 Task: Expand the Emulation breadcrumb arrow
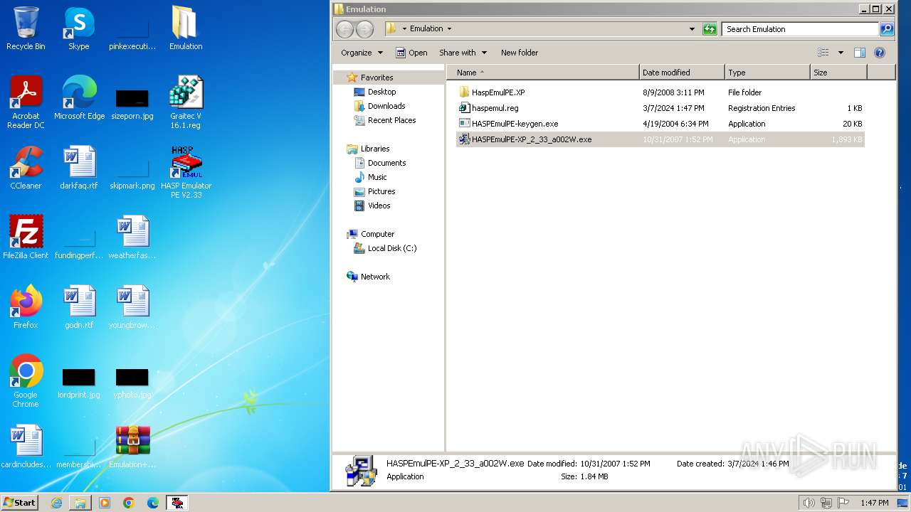point(449,29)
